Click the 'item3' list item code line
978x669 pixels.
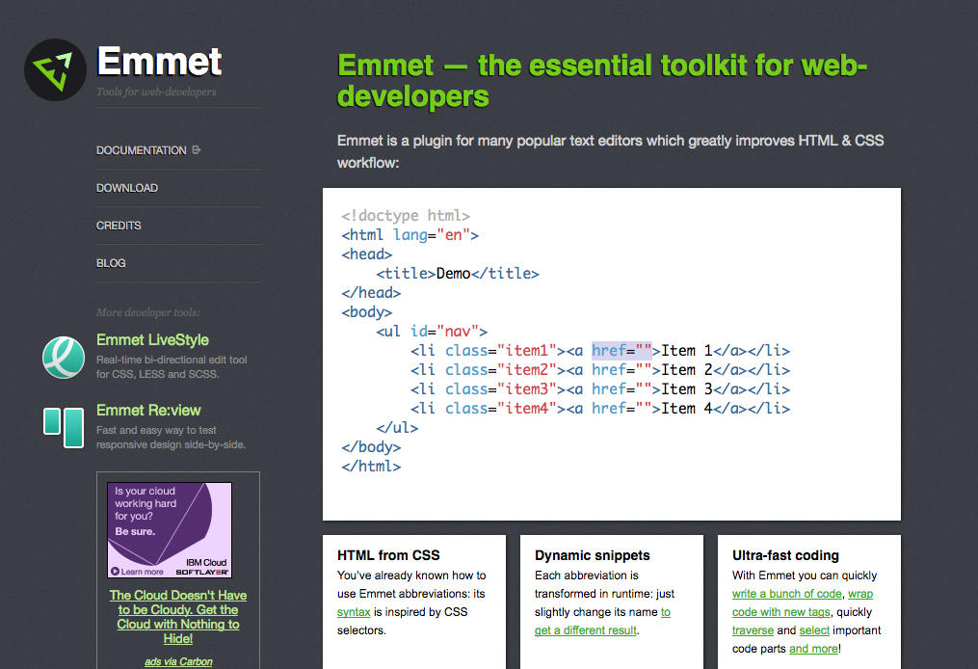pos(600,389)
